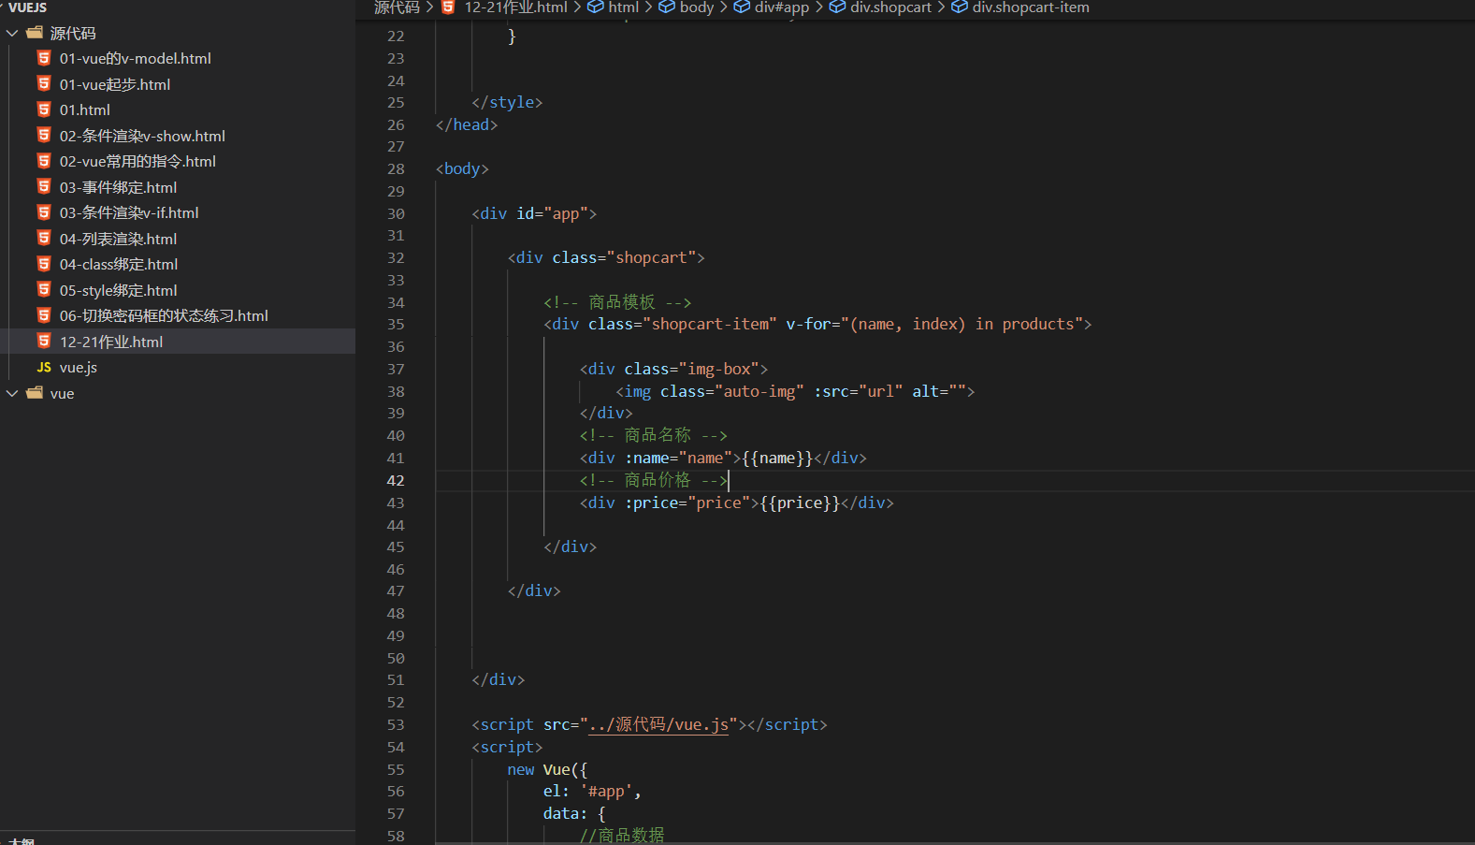Screen dimensions: 1475x845
Task: Select 12-21作业.html in the explorer
Action: pyautogui.click(x=111, y=342)
